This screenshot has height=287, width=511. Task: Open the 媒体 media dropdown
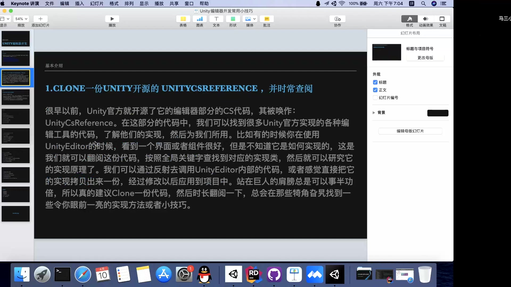pyautogui.click(x=250, y=19)
